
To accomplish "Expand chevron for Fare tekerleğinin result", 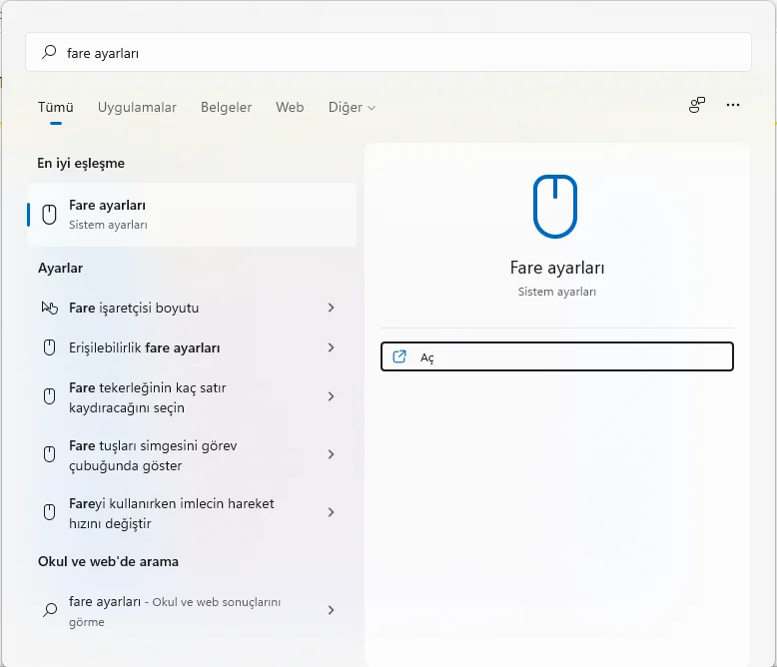I will point(331,396).
